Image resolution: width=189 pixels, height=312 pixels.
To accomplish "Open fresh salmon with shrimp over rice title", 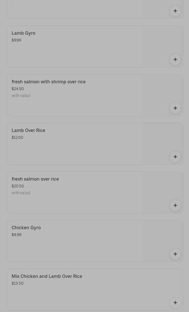I will [49, 82].
